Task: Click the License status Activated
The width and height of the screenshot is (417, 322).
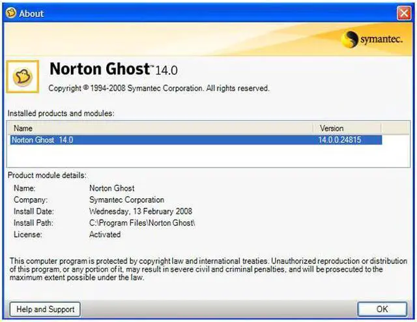Action: pyautogui.click(x=105, y=235)
